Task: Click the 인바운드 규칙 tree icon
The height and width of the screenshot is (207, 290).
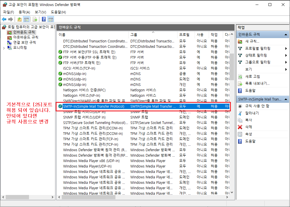Action: coord(9,32)
